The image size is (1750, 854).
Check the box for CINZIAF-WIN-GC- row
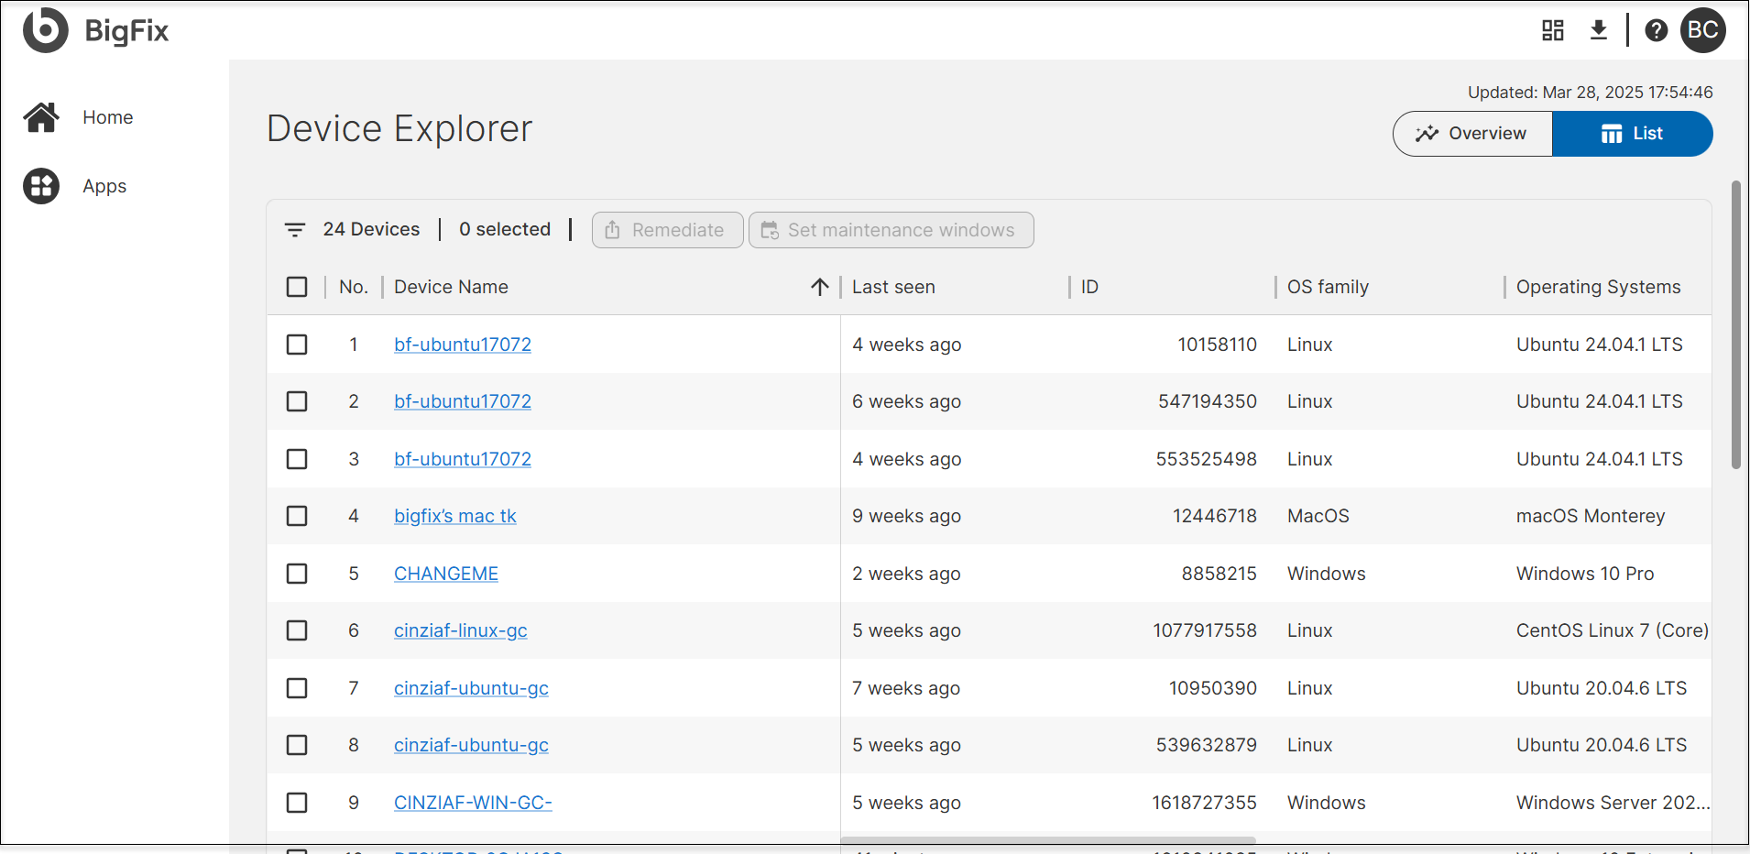click(x=297, y=803)
